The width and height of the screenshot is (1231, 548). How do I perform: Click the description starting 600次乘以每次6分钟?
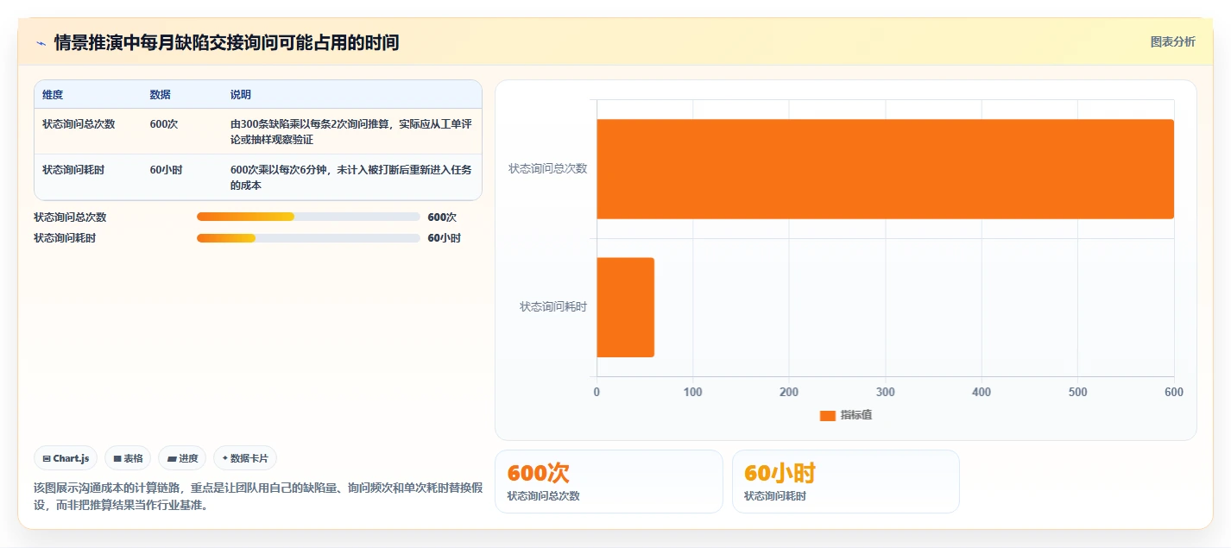(x=351, y=178)
